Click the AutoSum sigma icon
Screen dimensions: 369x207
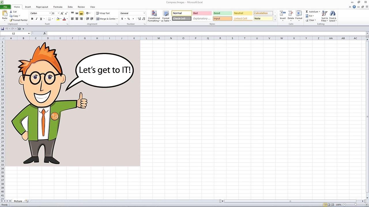pos(307,12)
